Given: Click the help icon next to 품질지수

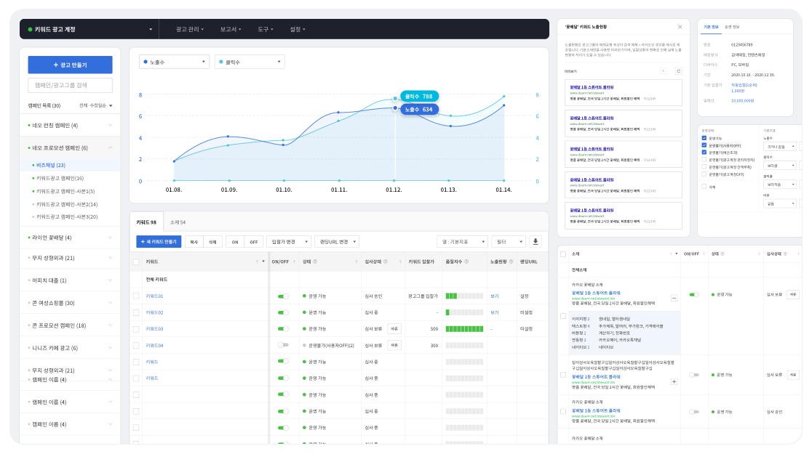Looking at the screenshot, I should coord(466,262).
